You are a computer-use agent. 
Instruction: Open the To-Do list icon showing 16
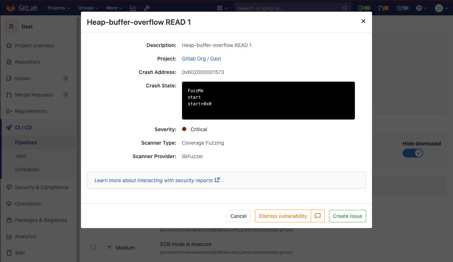point(402,8)
